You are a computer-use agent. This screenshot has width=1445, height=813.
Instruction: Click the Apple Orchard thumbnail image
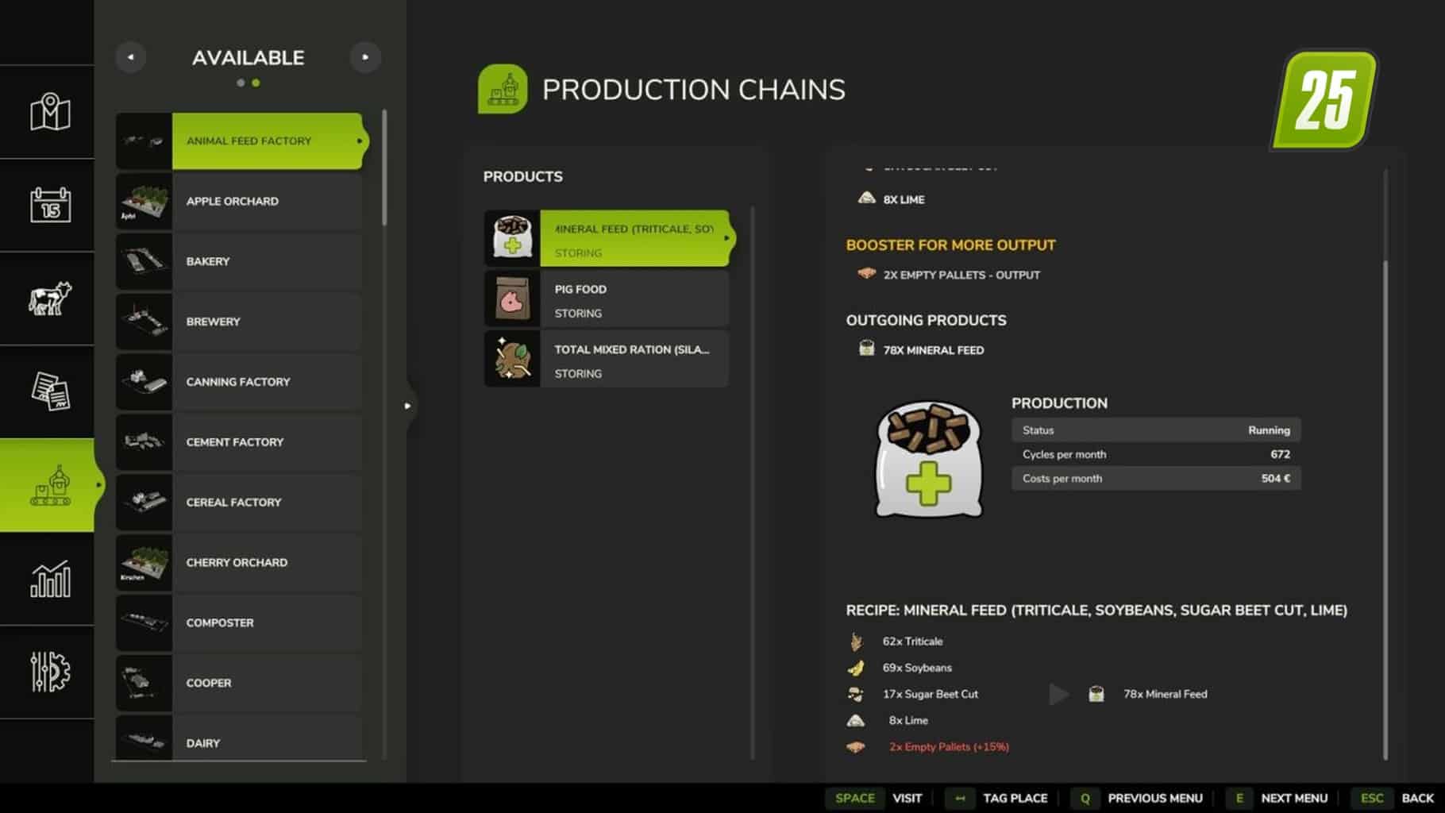pyautogui.click(x=144, y=202)
